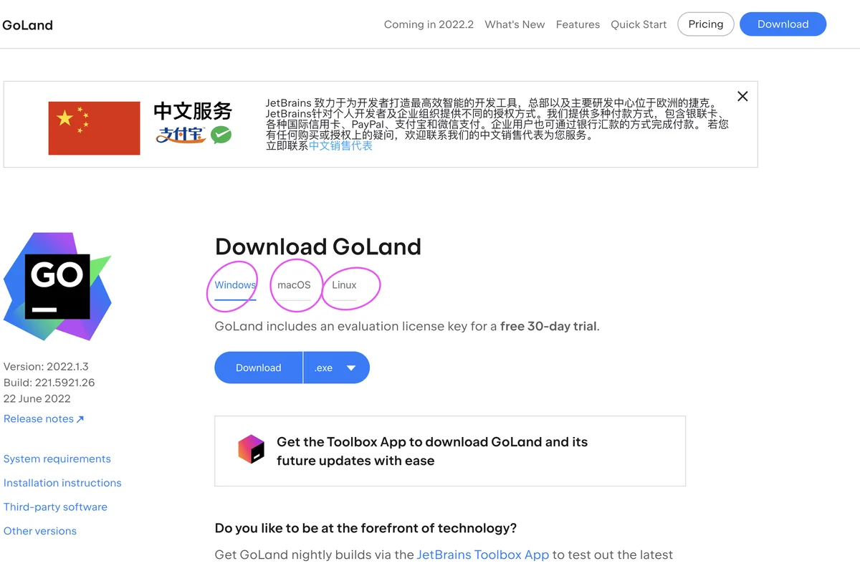Switch to the macOS tab
This screenshot has width=860, height=566.
294,285
